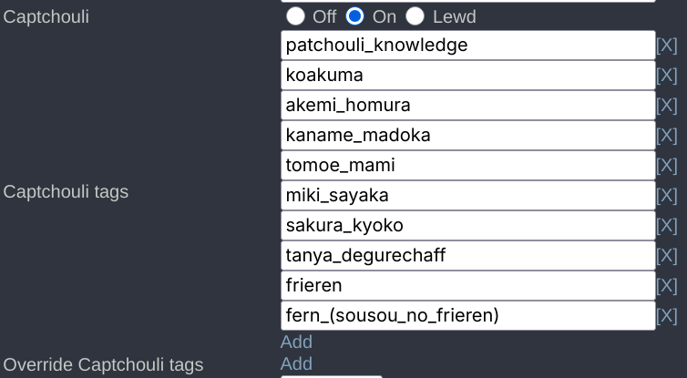Delete the sakura_kyoko tag entry
The height and width of the screenshot is (378, 687).
666,225
